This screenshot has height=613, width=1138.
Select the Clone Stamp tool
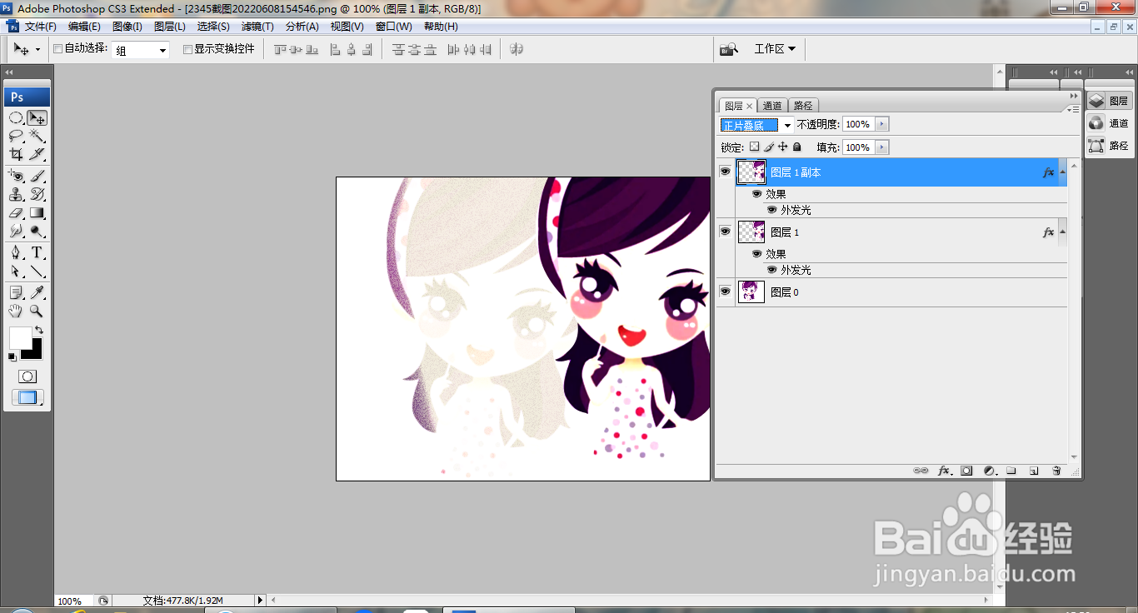point(16,194)
